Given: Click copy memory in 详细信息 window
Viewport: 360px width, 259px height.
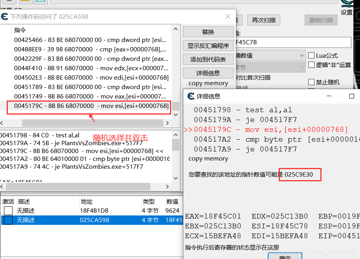Looking at the screenshot, I should pos(208,159).
